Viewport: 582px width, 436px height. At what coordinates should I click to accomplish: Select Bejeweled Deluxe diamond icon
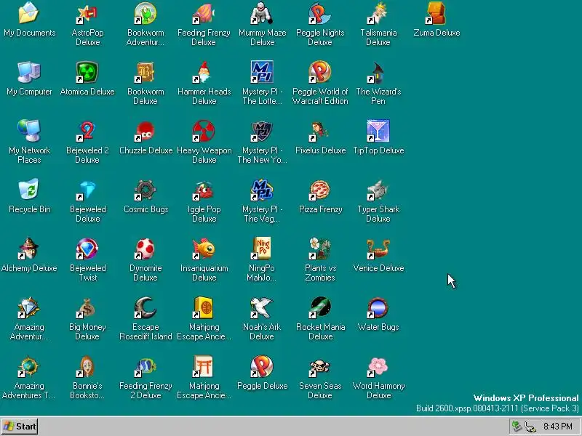(87, 190)
